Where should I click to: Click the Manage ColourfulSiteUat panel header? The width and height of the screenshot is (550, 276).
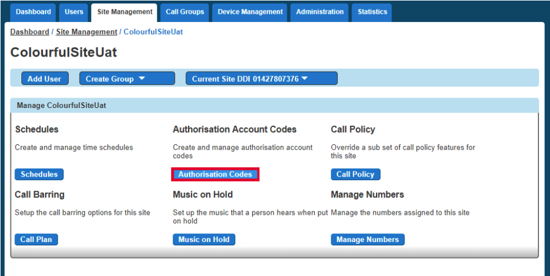[x=274, y=106]
